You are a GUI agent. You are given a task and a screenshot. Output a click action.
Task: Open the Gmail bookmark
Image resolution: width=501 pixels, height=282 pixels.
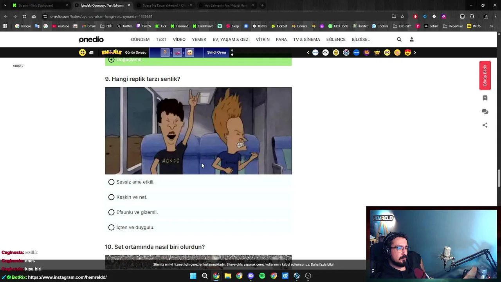88,26
